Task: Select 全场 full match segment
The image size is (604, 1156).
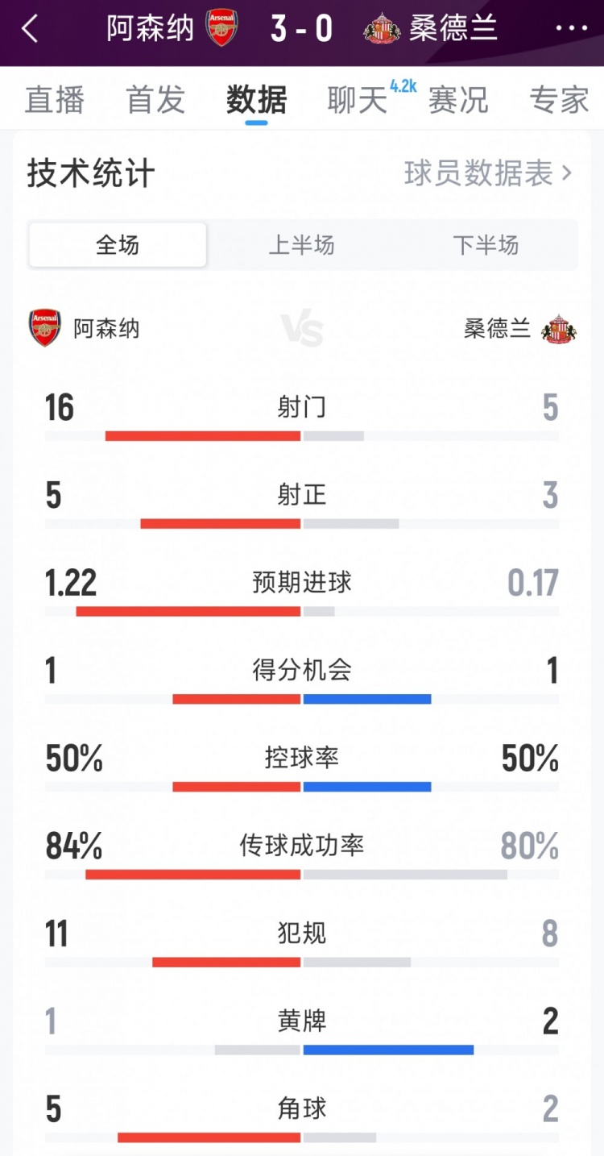Action: coord(118,245)
